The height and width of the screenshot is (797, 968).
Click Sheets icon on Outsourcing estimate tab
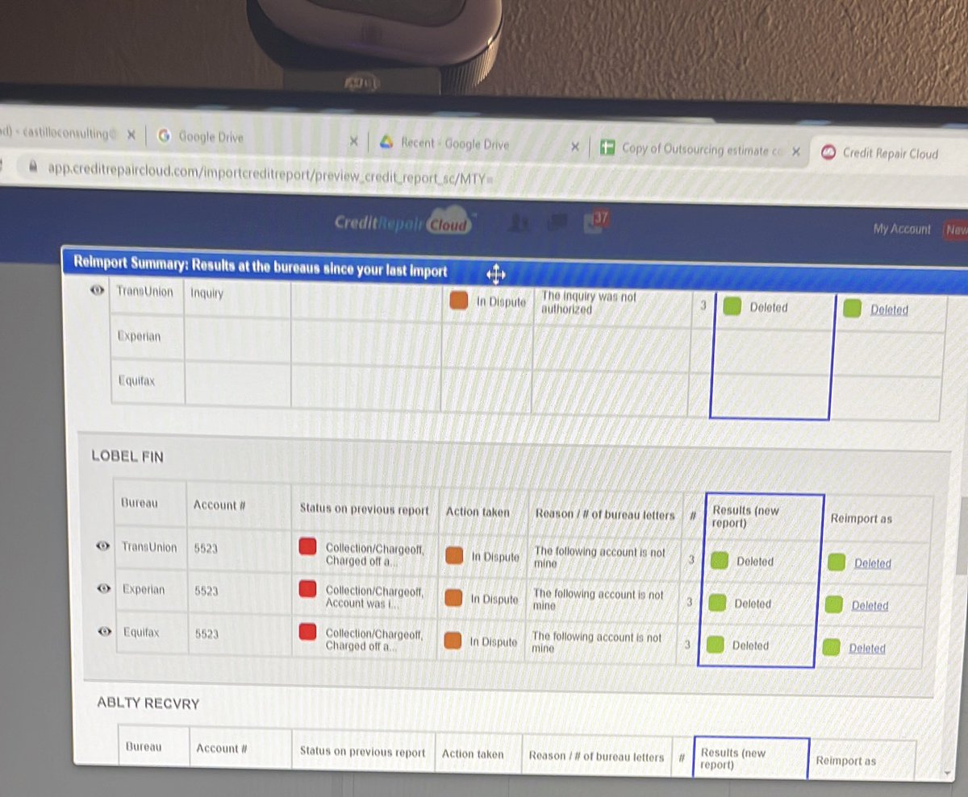[607, 147]
